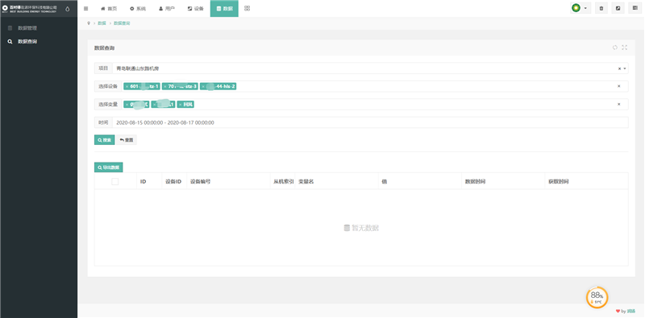Viewport: 645px width, 318px height.
Task: Click the company logo in the header
Action: (x=30, y=9)
